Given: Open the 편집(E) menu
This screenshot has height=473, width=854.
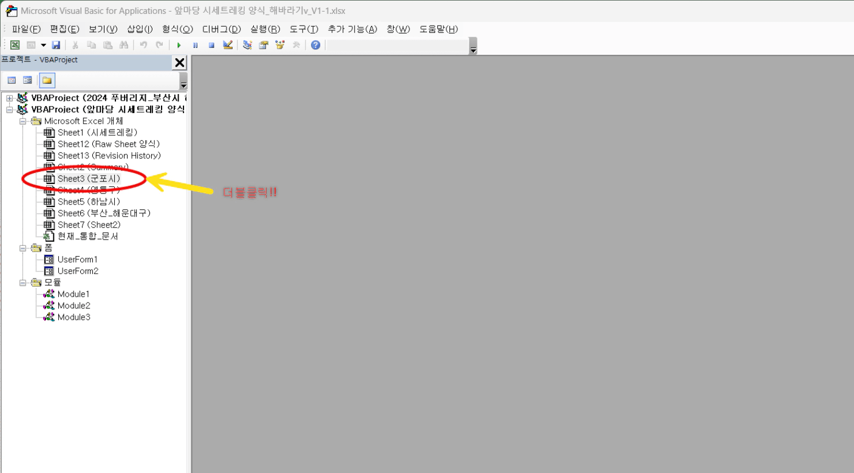Looking at the screenshot, I should pyautogui.click(x=64, y=29).
